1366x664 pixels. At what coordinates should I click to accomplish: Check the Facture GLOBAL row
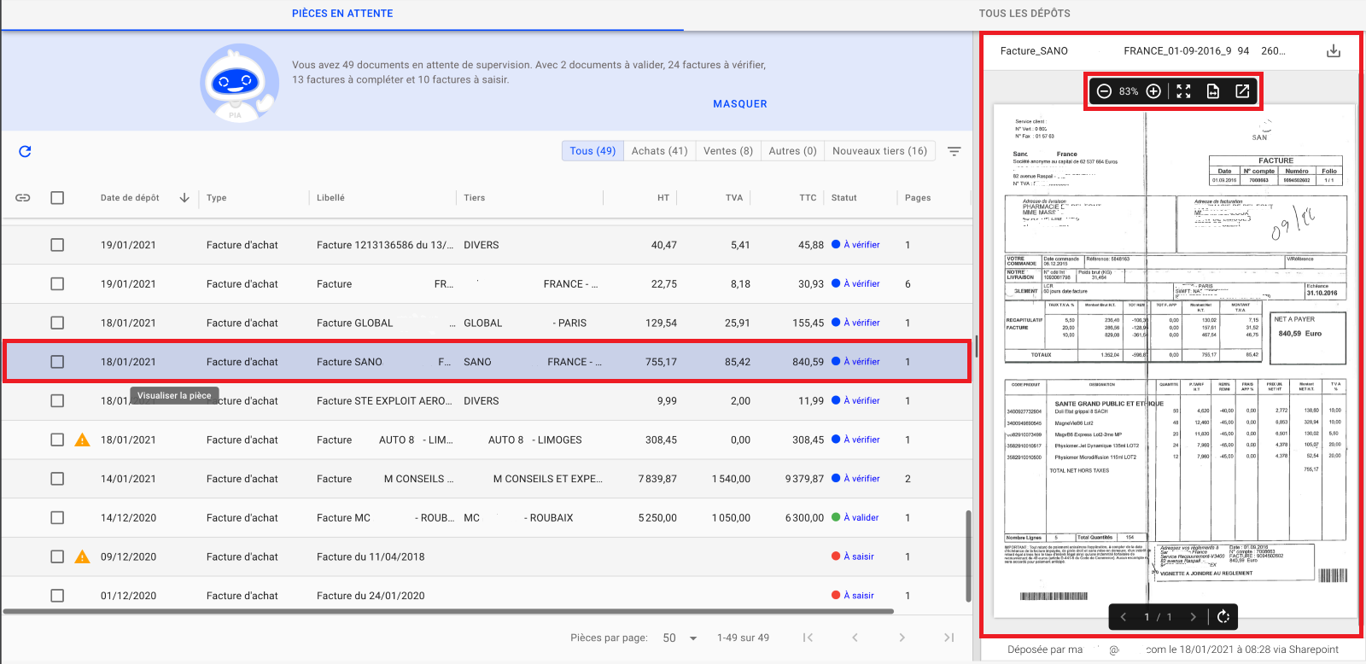click(x=57, y=323)
